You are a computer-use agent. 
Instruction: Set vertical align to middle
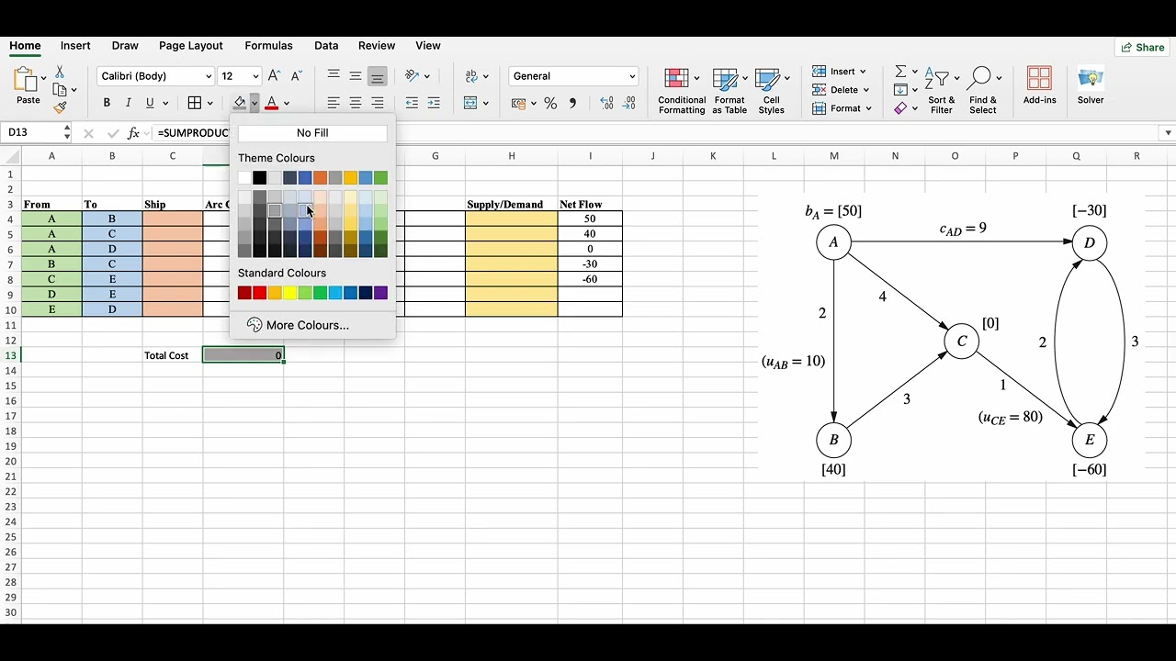pos(356,76)
